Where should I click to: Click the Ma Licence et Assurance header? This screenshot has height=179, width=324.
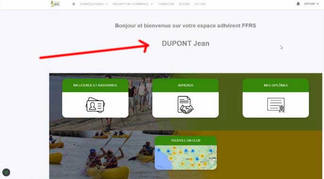95,85
